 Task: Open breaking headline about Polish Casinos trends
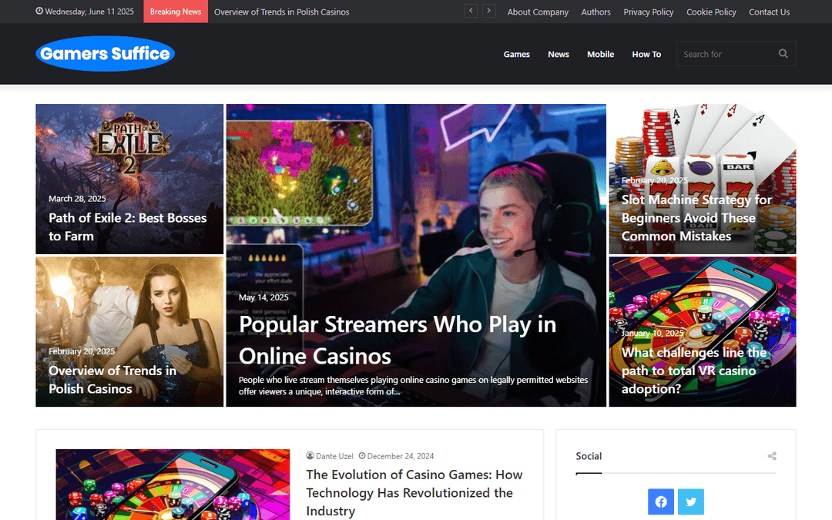tap(282, 12)
